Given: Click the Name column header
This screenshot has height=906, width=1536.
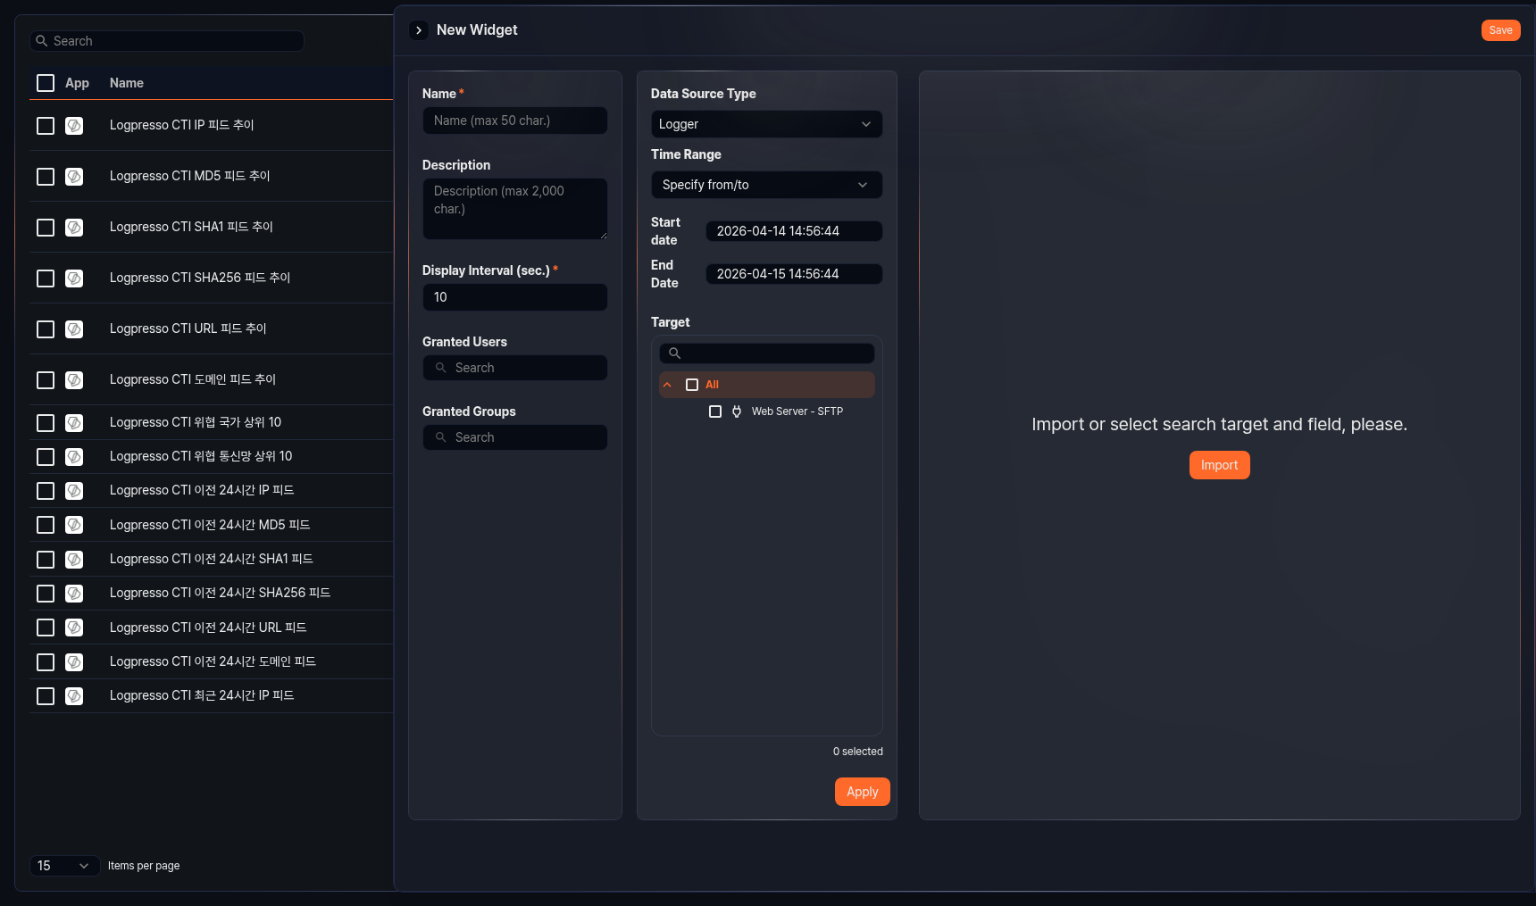Looking at the screenshot, I should click(126, 83).
